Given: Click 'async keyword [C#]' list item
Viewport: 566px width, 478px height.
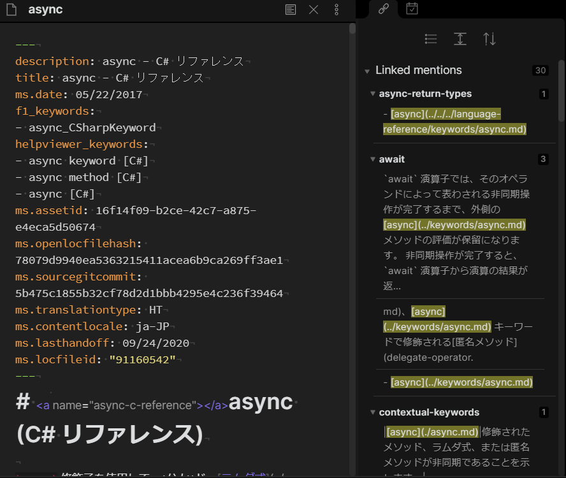Looking at the screenshot, I should click(82, 161).
